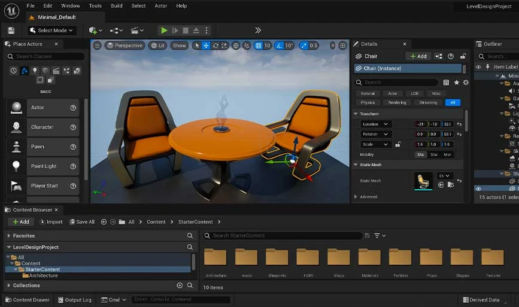
Task: Open the Actor menu
Action: coord(161,5)
